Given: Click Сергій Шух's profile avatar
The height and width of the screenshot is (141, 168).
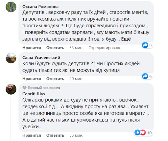Looking at the screenshot, I should [10, 89].
